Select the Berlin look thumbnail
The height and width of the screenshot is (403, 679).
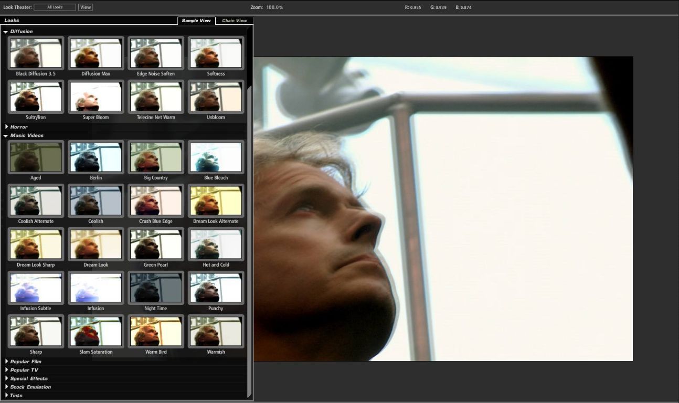point(96,157)
